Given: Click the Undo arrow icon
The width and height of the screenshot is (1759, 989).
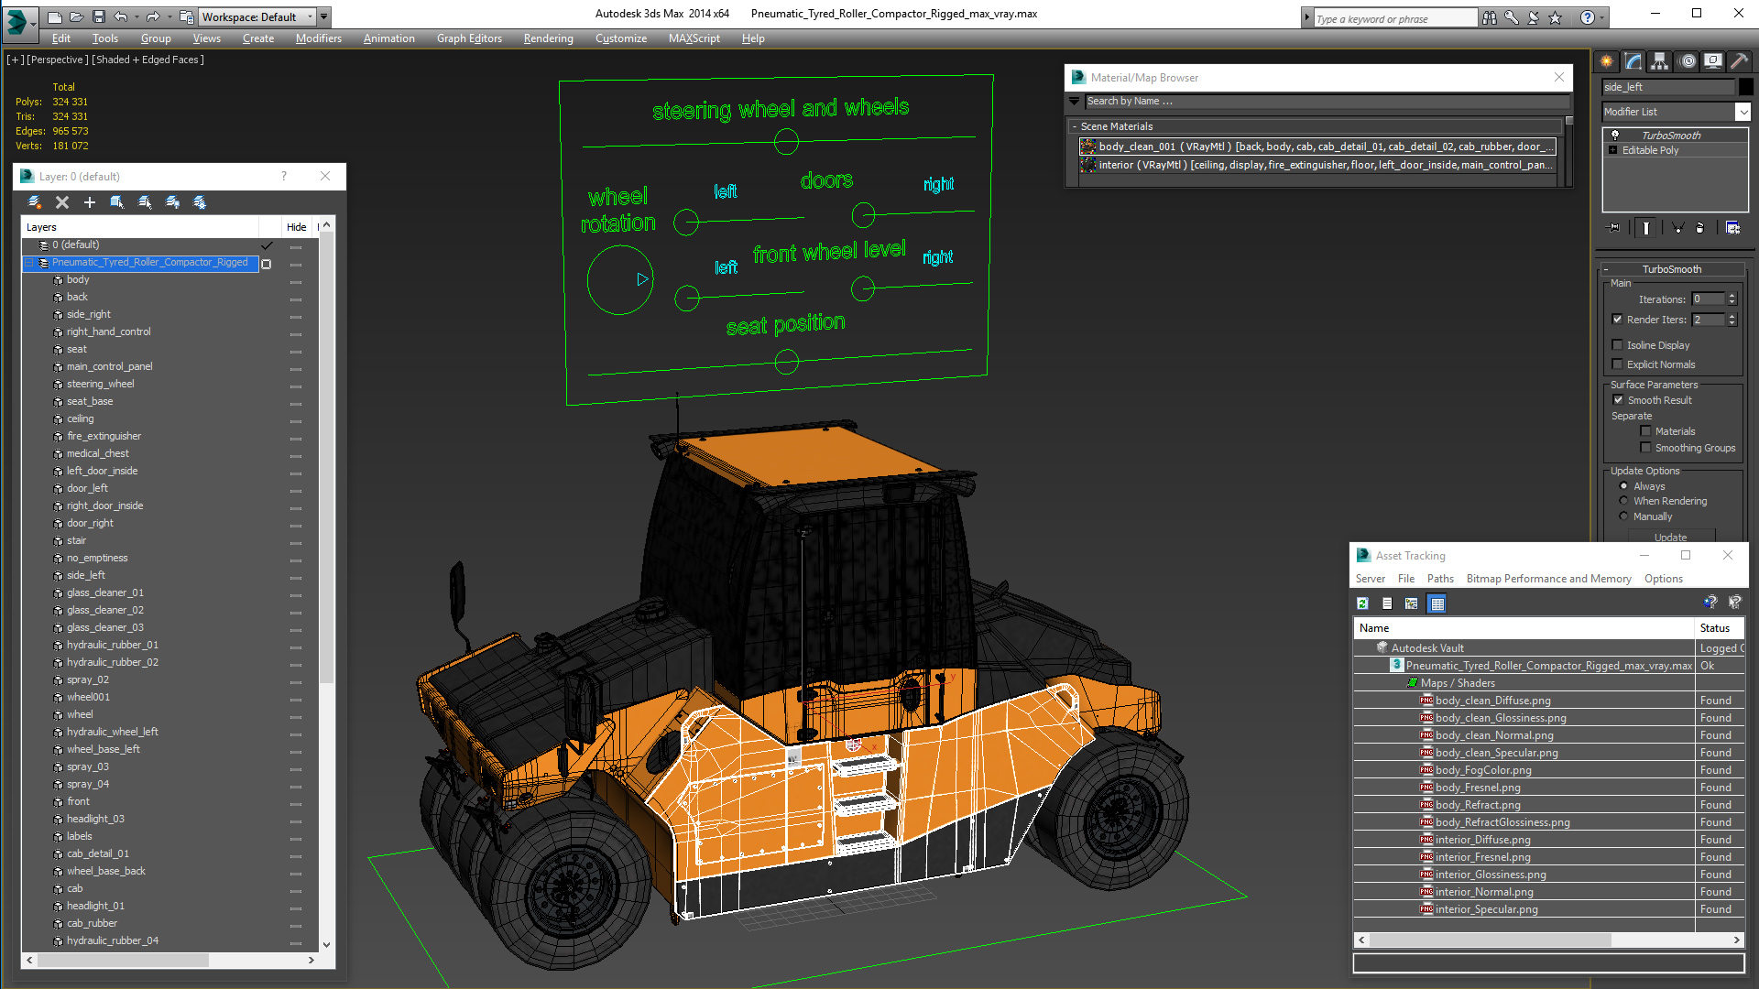Looking at the screenshot, I should click(x=121, y=16).
